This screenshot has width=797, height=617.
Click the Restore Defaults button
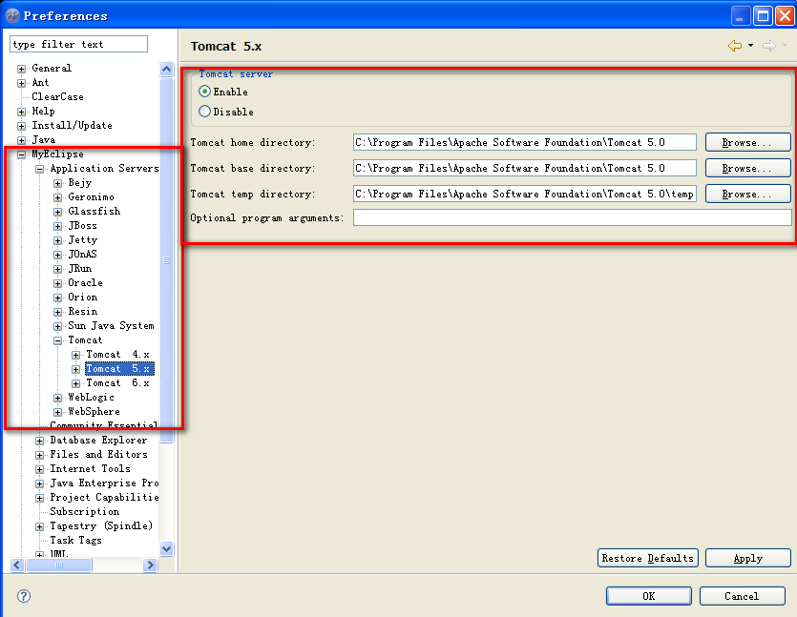coord(647,558)
